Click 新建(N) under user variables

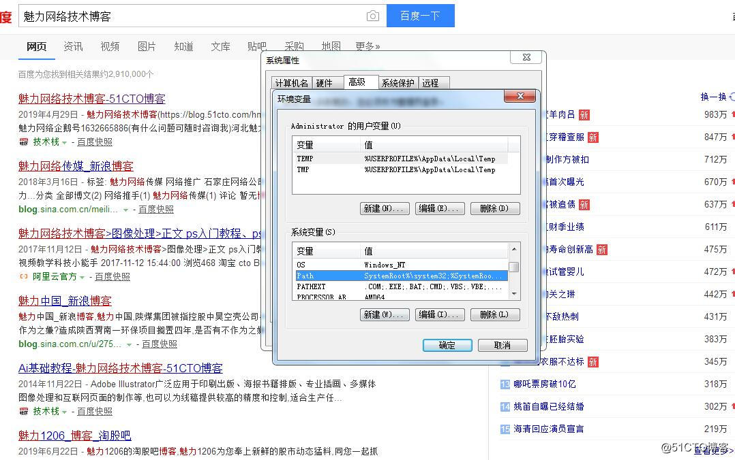(x=385, y=208)
